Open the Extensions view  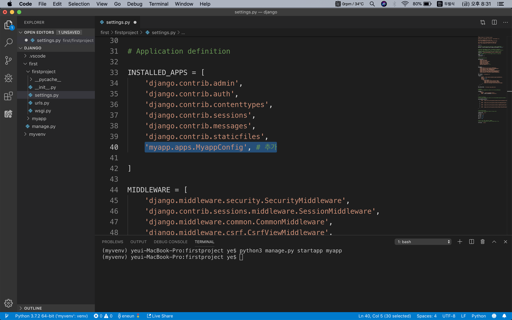click(x=8, y=96)
